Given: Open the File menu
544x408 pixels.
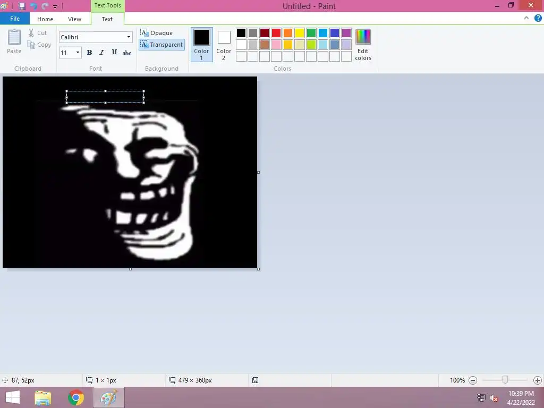Looking at the screenshot, I should pos(15,19).
